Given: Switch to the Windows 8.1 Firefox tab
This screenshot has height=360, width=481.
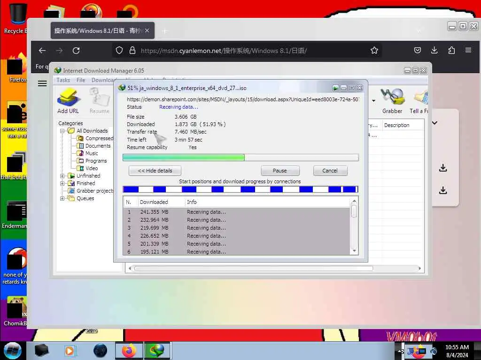Looking at the screenshot, I should (102, 30).
